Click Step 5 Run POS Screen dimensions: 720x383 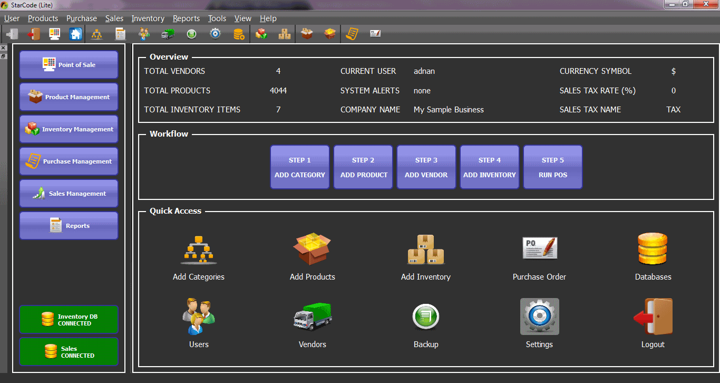(553, 167)
